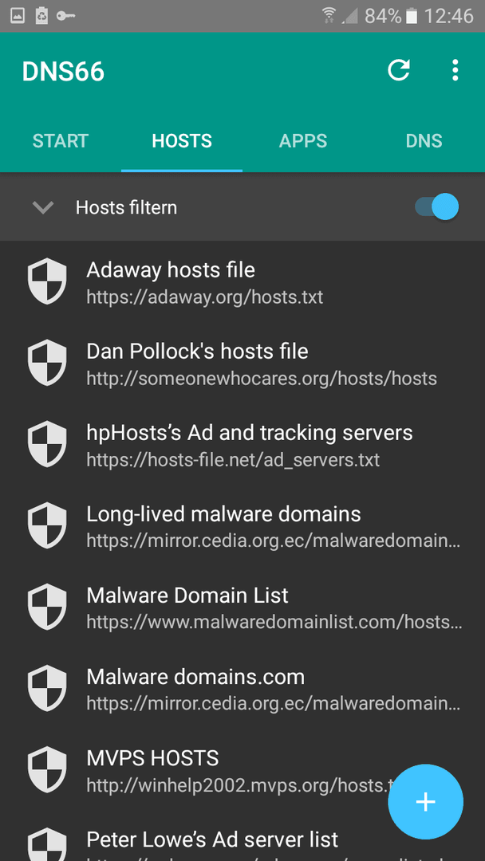Tap shield icon beside hpHosts's Ad and tracking servers

pos(47,444)
